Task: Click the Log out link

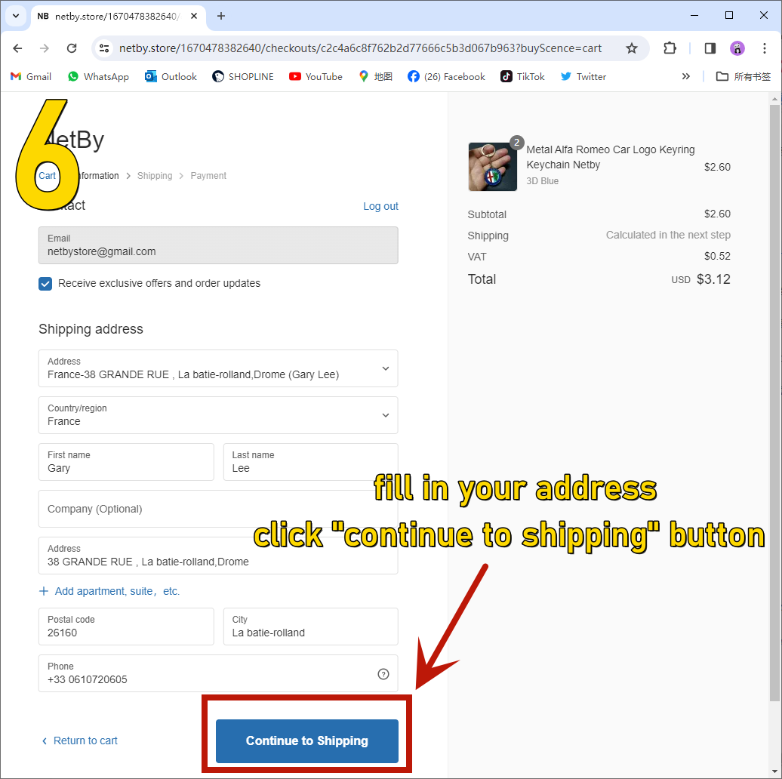Action: coord(380,206)
